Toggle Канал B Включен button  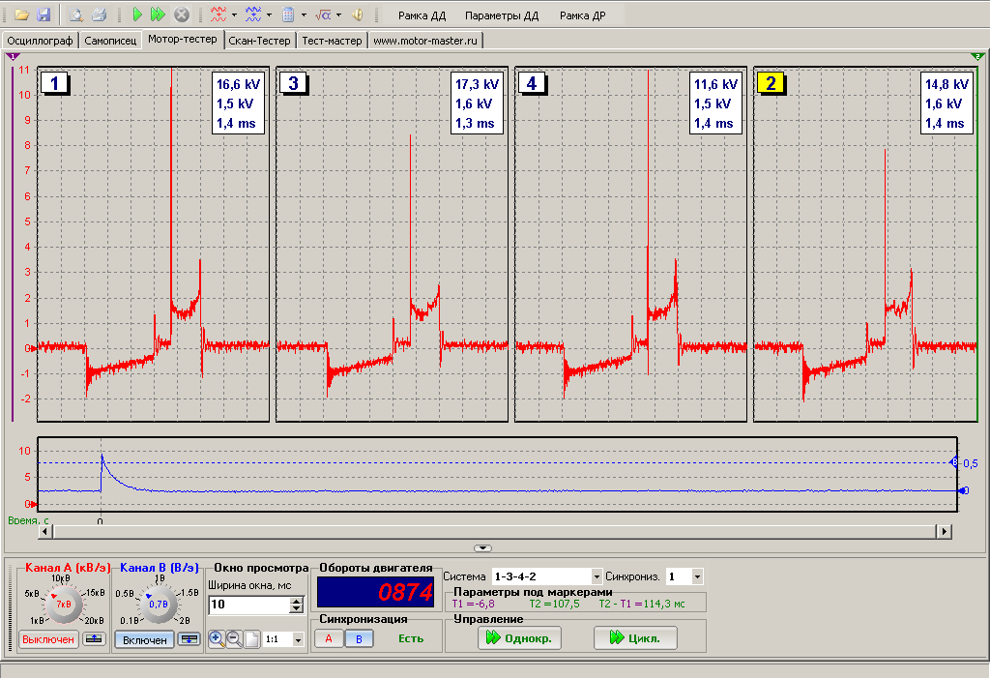(145, 640)
